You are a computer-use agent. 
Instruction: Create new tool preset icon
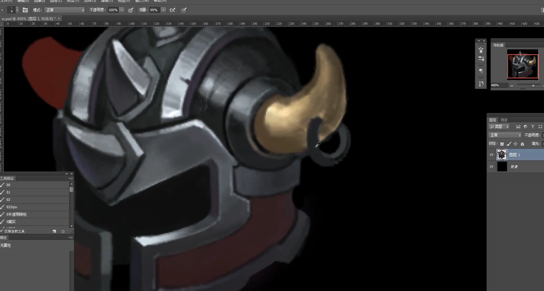(x=54, y=231)
